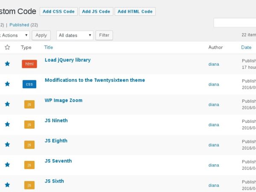Open the JS Seventh code title link

coord(58,161)
